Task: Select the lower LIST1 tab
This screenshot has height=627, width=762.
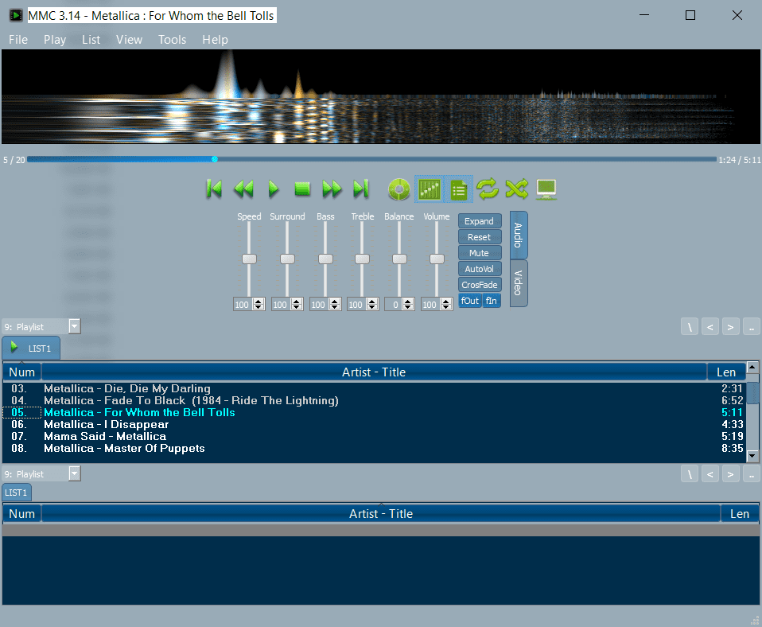Action: pos(17,493)
